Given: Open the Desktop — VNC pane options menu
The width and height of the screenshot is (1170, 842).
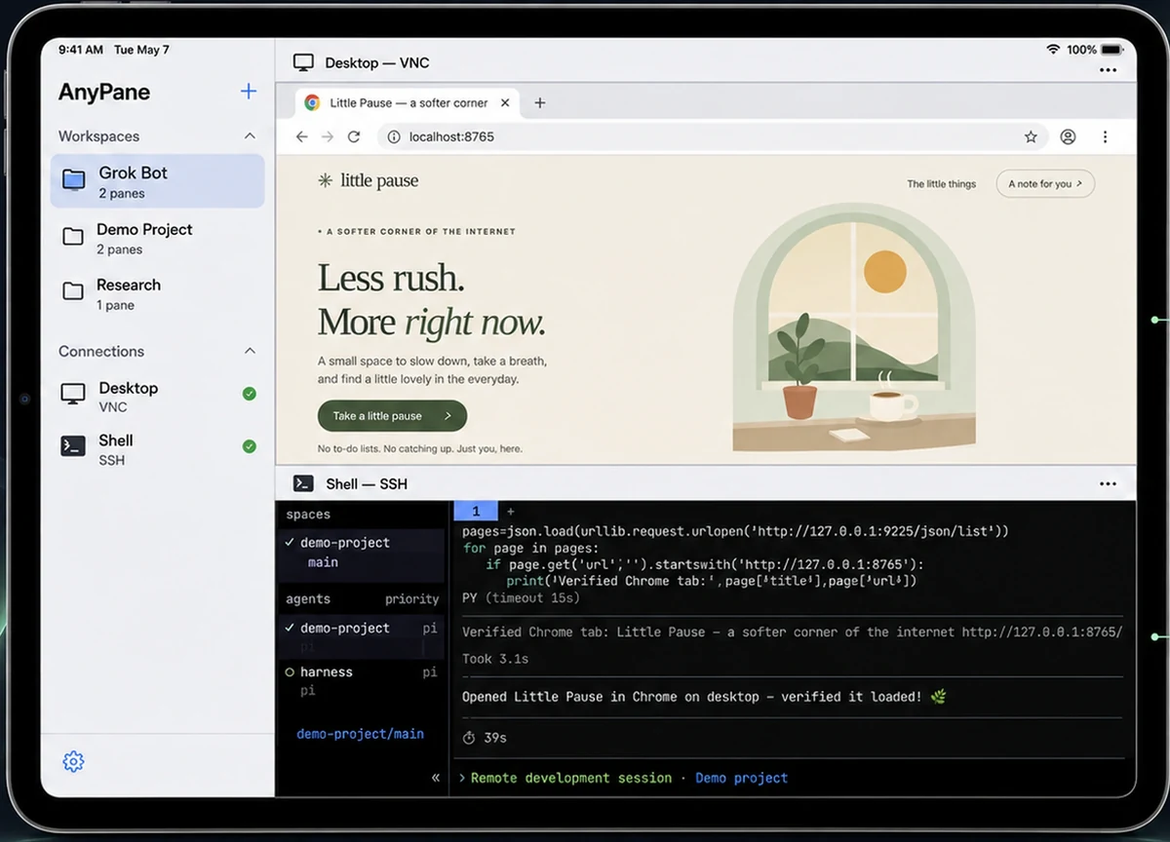Looking at the screenshot, I should [1108, 70].
